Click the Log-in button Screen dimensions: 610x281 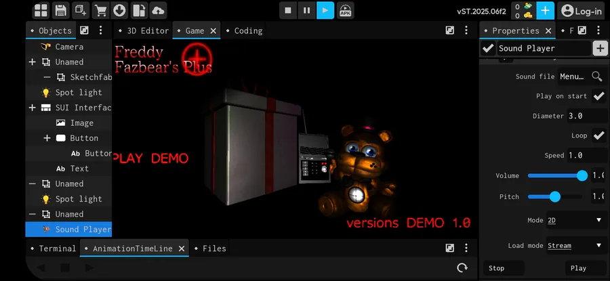(582, 11)
